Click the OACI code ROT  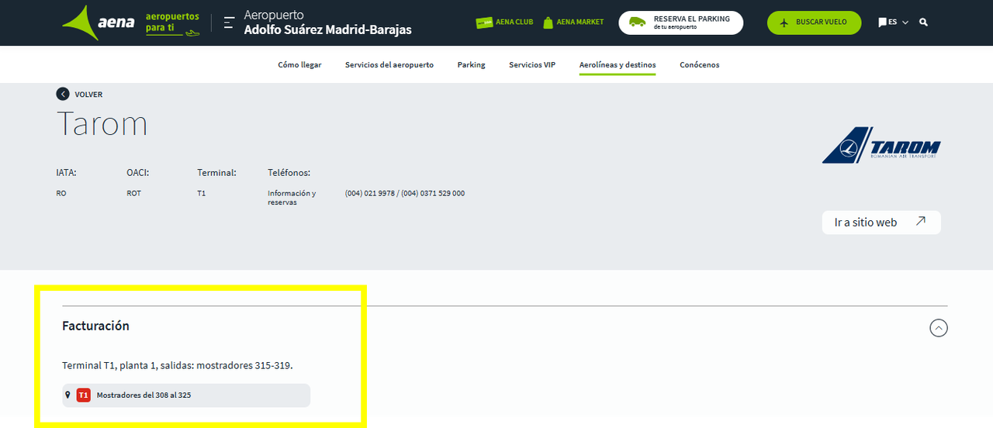point(133,193)
